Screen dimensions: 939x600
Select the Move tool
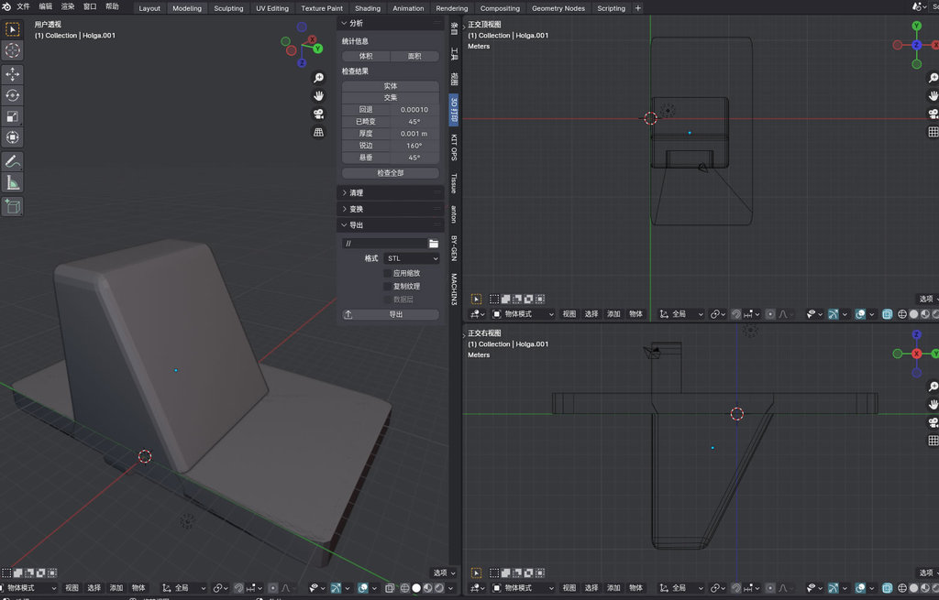[x=13, y=74]
